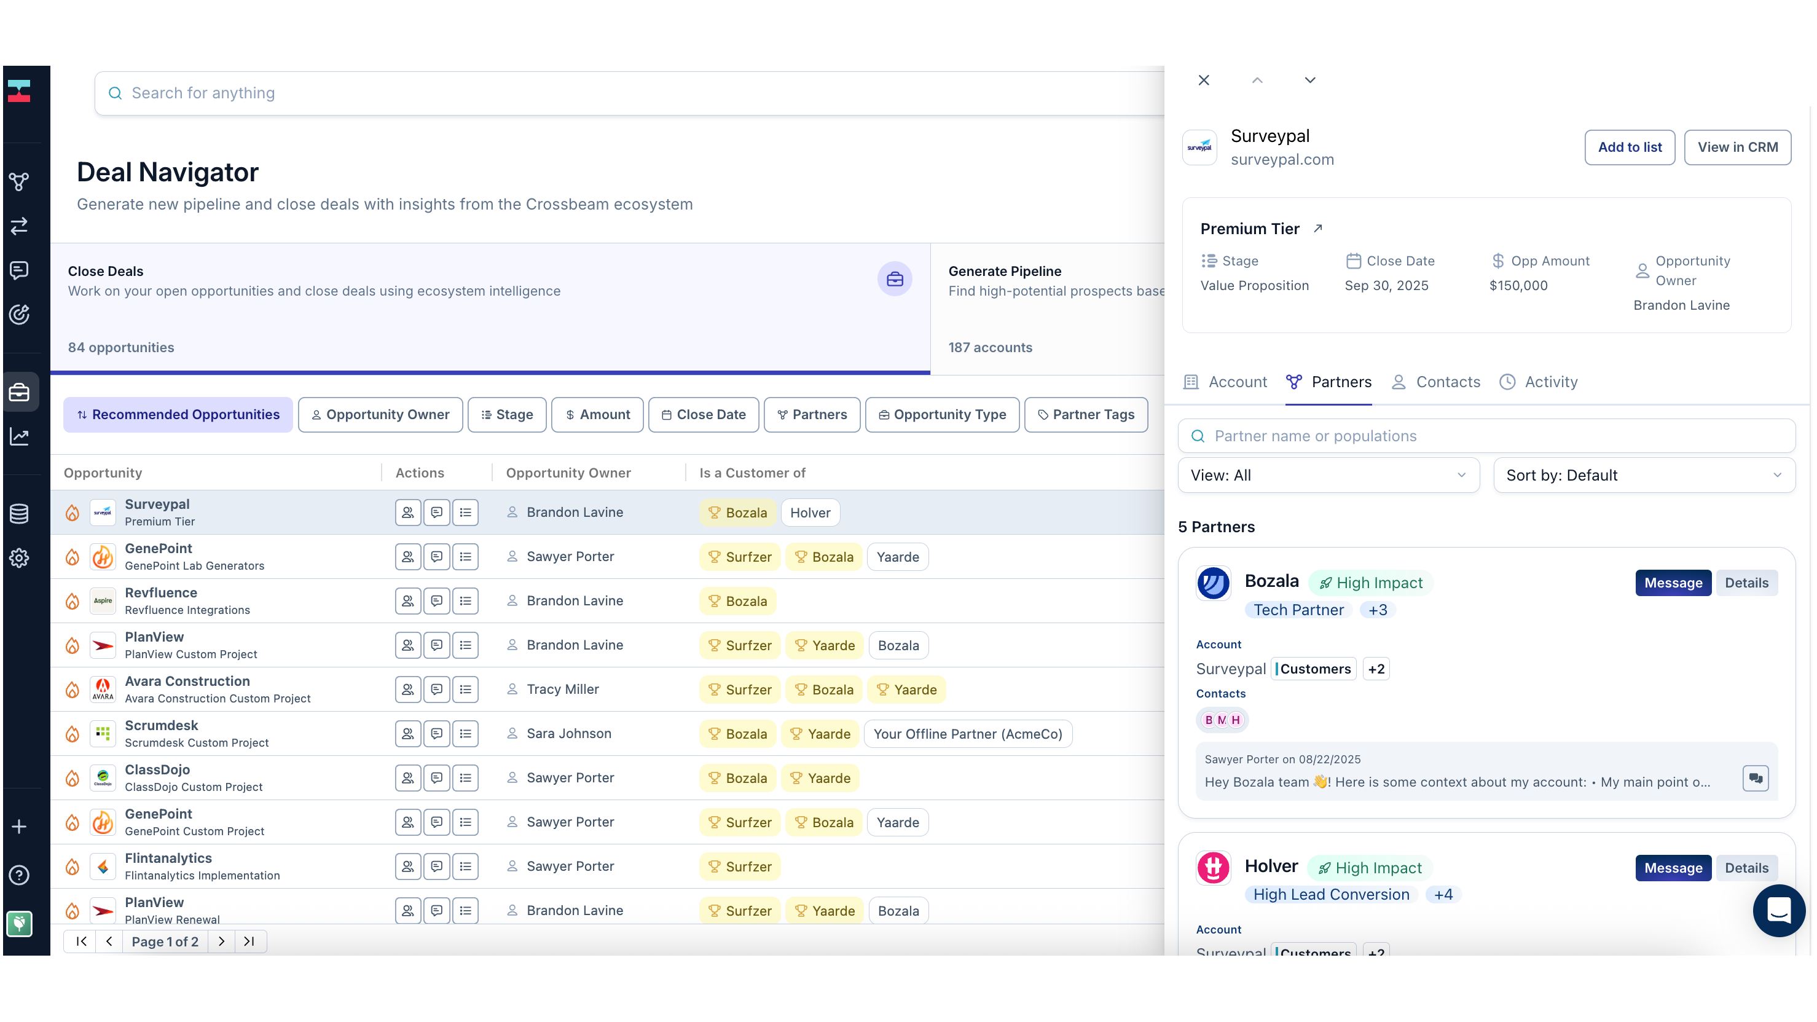The width and height of the screenshot is (1817, 1022).
Task: Switch to the Contacts tab
Action: click(1435, 382)
